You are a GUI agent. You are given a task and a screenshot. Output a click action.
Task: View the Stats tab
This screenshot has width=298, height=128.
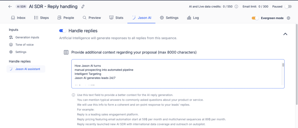116,18
